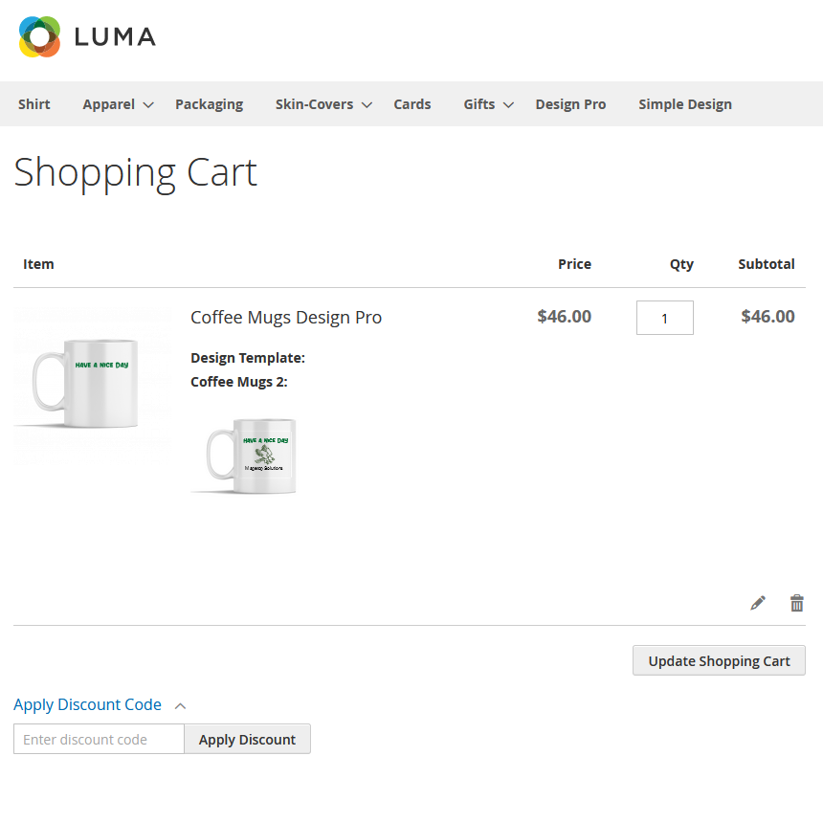823x823 pixels.
Task: Remove item using the trash icon
Action: pyautogui.click(x=796, y=603)
